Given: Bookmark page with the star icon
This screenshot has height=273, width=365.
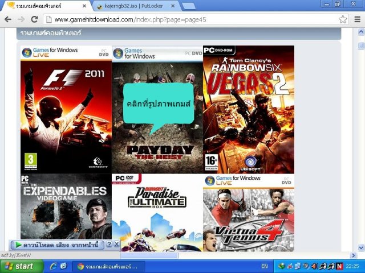Looking at the screenshot, I should pyautogui.click(x=343, y=19).
